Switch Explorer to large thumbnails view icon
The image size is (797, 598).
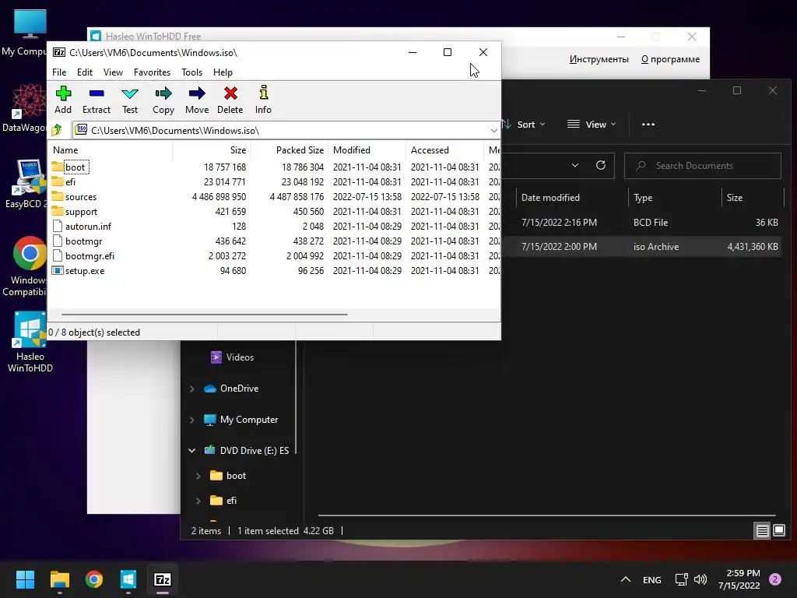pos(779,531)
